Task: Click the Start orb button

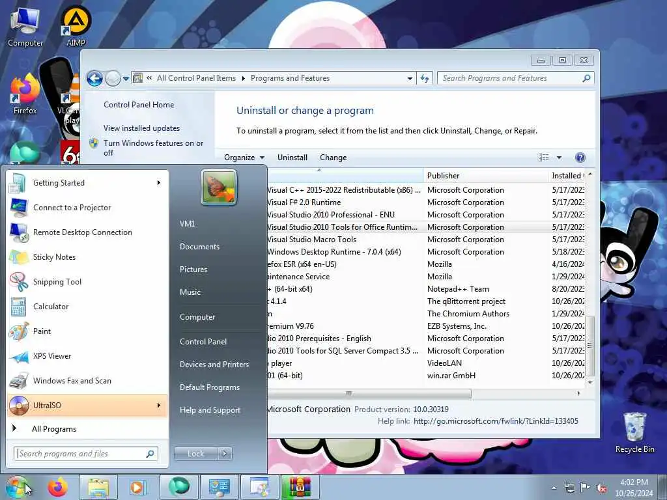Action: tap(17, 487)
